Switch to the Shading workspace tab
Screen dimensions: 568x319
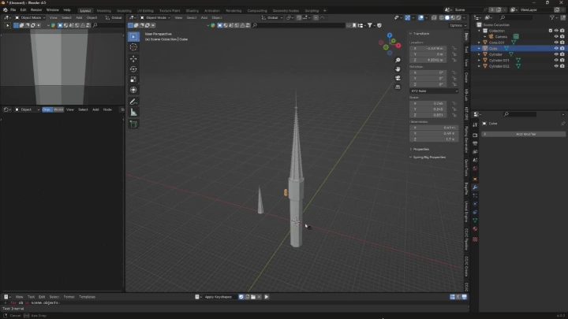(192, 10)
